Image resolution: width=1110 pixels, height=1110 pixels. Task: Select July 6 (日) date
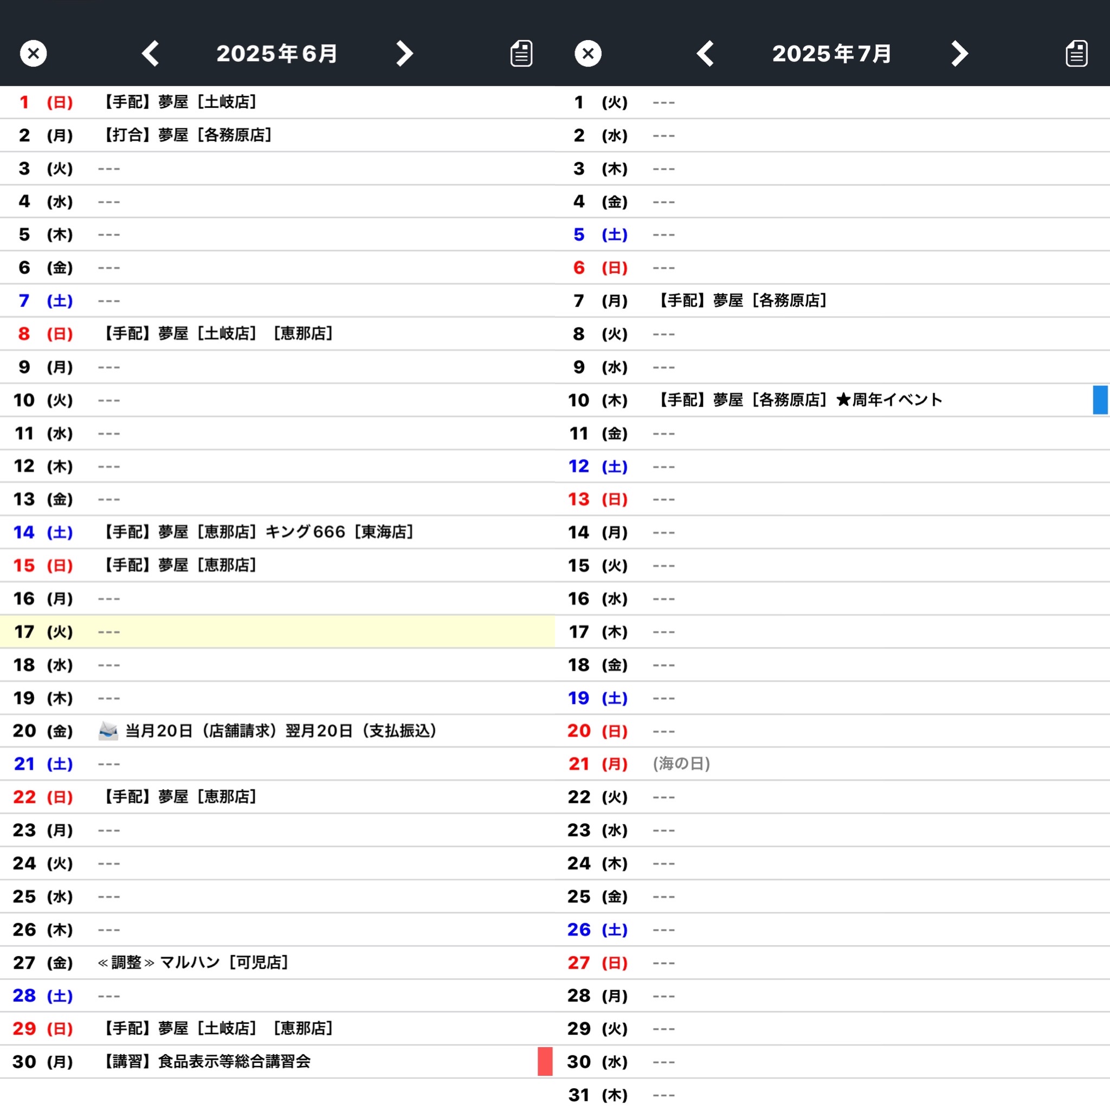click(x=601, y=268)
